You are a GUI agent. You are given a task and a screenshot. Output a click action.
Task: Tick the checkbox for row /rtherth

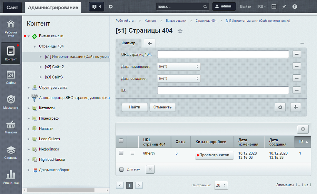(121, 153)
